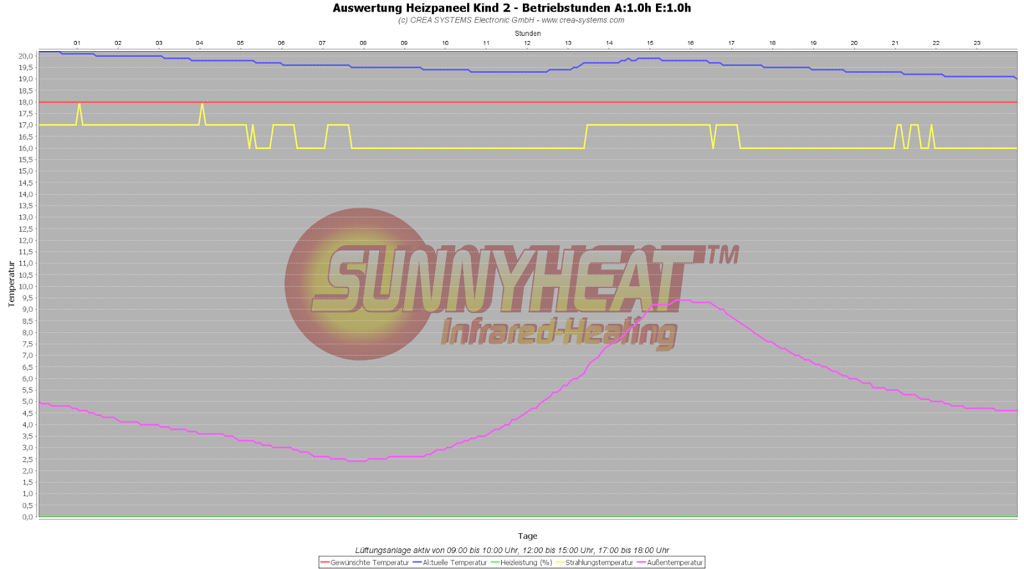Select 'Aktuelle Temperatur' legend entry

pyautogui.click(x=454, y=563)
